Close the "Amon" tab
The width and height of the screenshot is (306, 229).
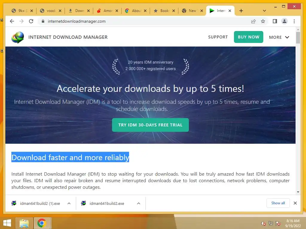tap(117, 11)
